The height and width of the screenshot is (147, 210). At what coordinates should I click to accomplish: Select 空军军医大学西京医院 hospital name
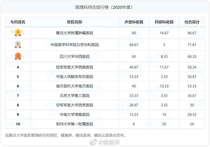[74, 105]
